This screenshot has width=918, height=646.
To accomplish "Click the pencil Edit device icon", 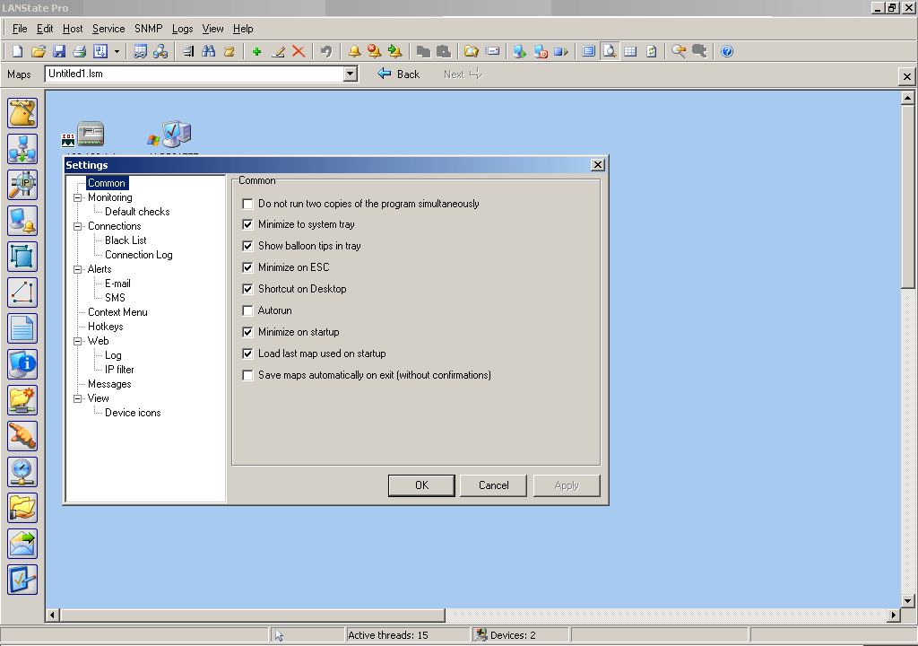I will pos(278,51).
